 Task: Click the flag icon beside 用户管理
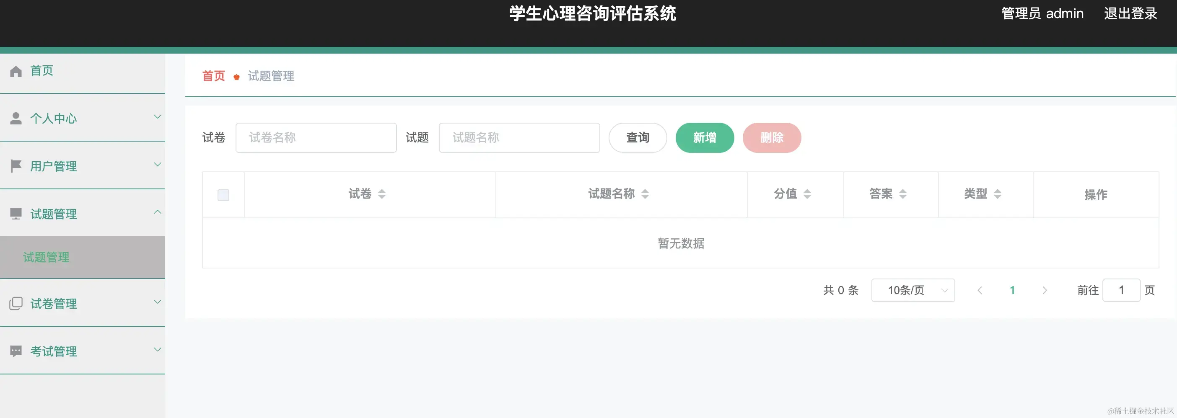coord(16,165)
